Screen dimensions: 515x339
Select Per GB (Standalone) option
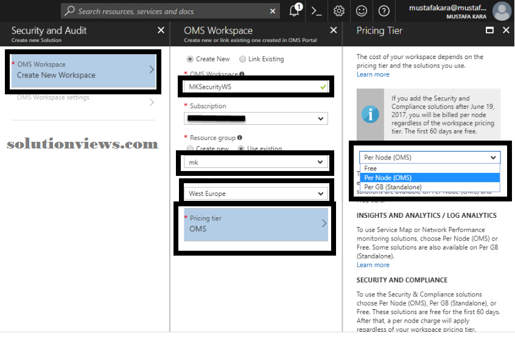430,187
